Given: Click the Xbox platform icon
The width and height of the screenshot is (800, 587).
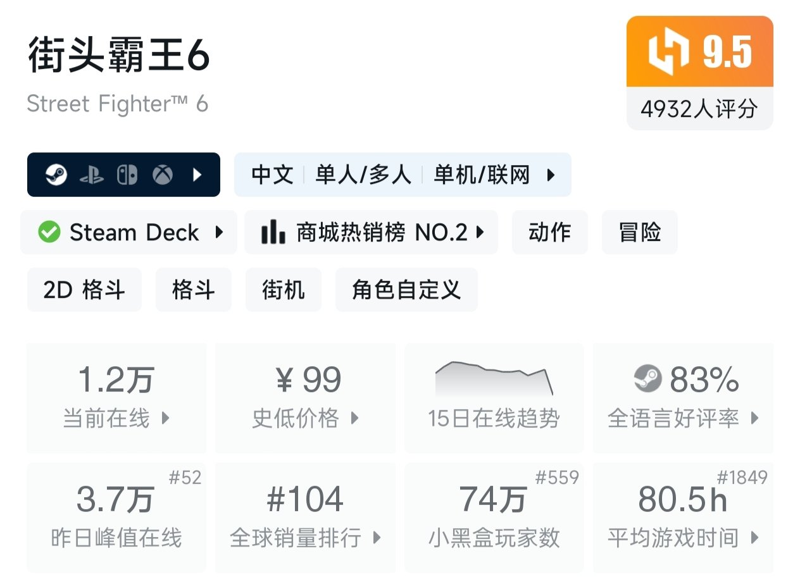Looking at the screenshot, I should pos(163,175).
